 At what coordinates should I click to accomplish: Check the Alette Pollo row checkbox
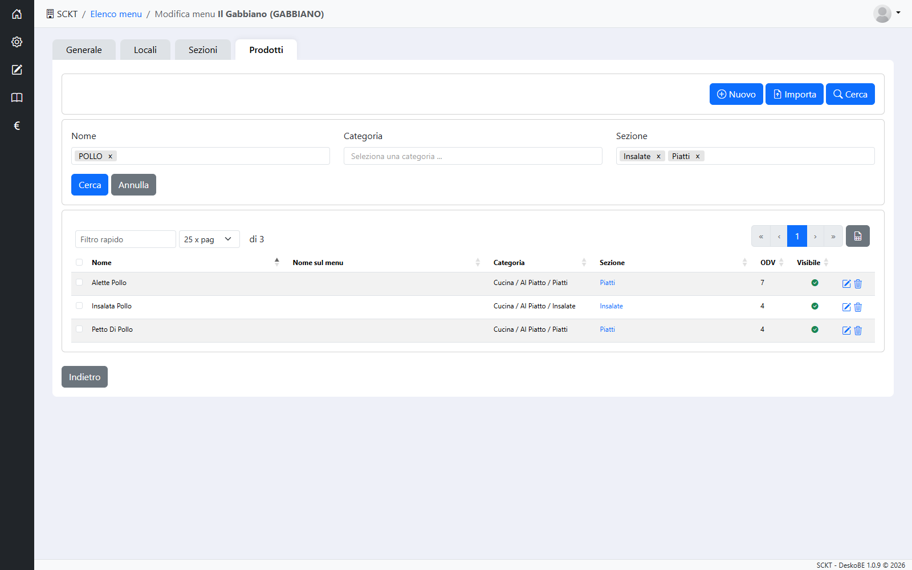tap(79, 282)
